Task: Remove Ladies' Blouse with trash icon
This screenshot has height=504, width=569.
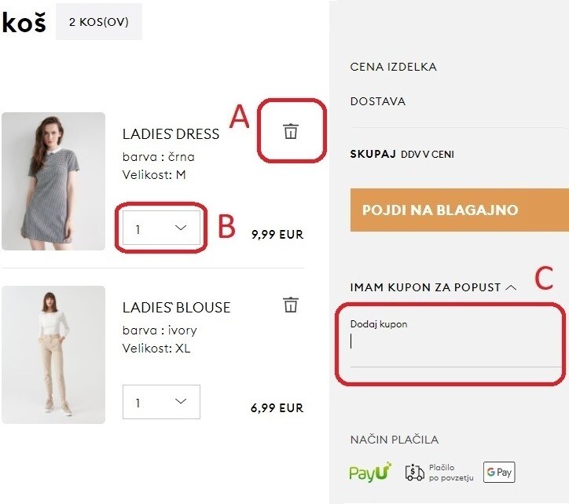Action: point(291,305)
